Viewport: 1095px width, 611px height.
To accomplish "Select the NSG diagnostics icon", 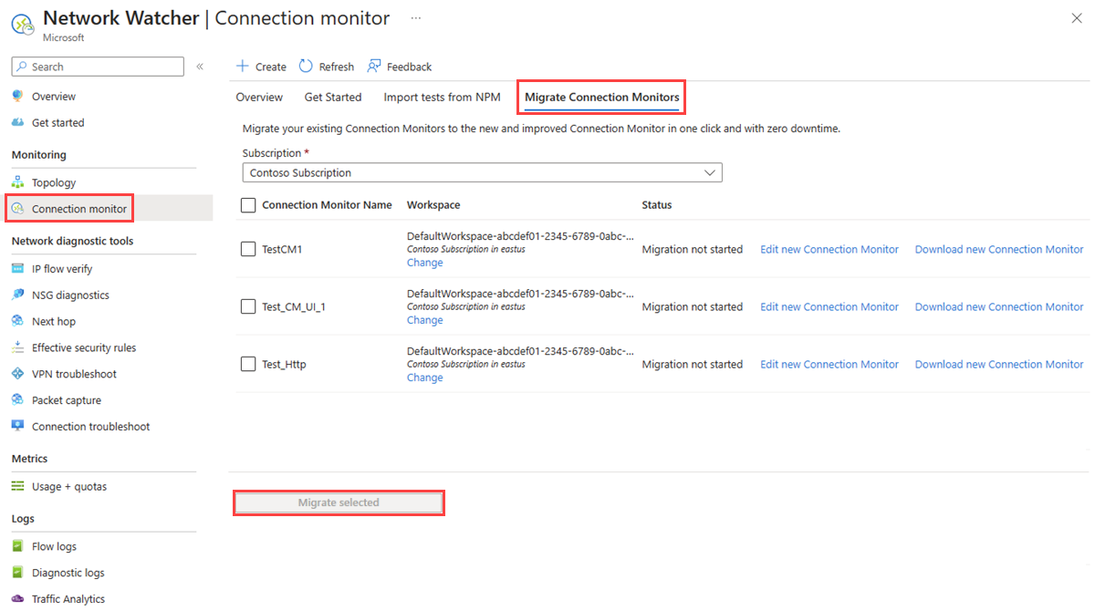I will coord(17,295).
